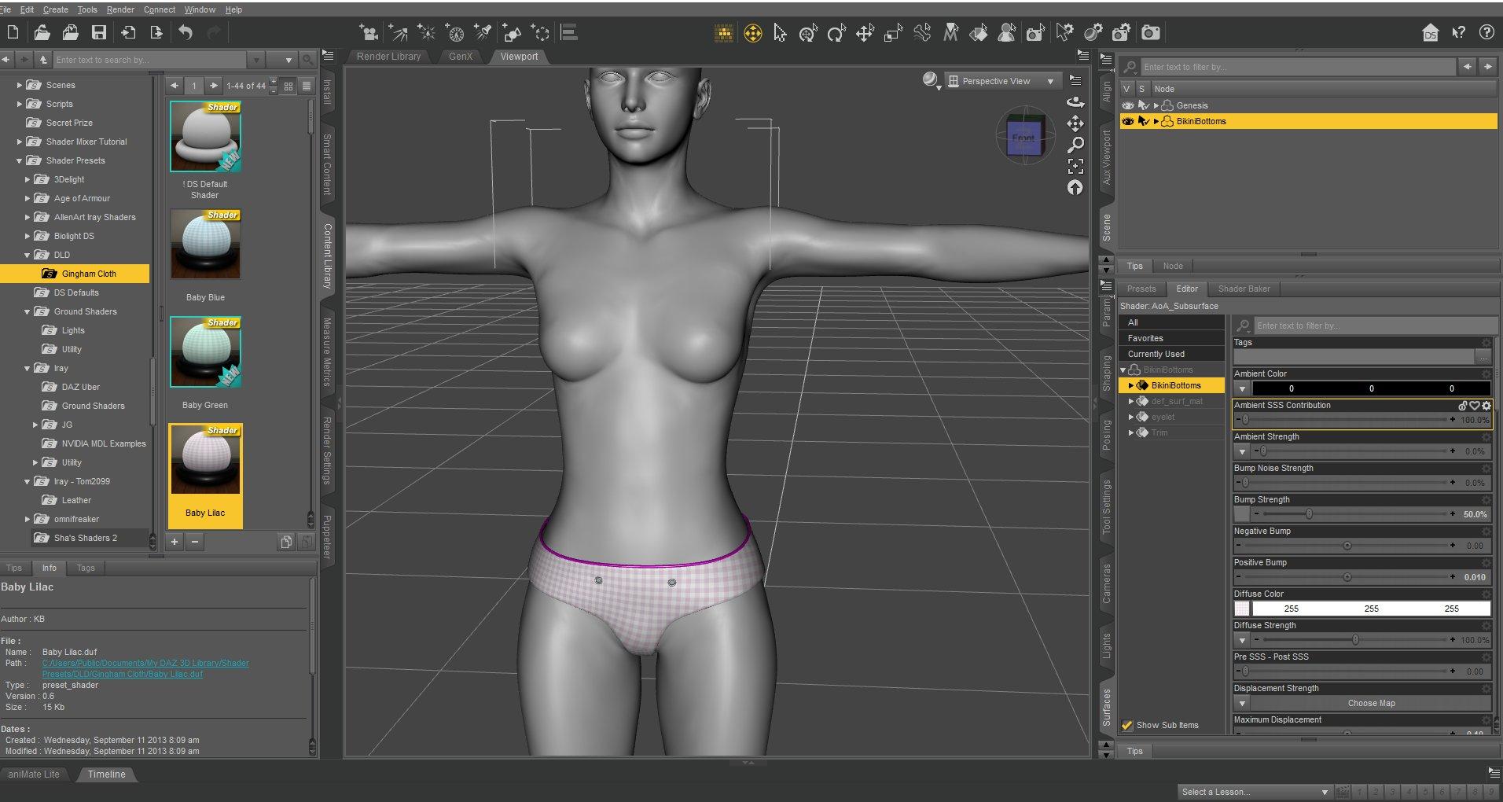The width and height of the screenshot is (1503, 802).
Task: Orbit the viewport with rotate control
Action: tap(1075, 102)
